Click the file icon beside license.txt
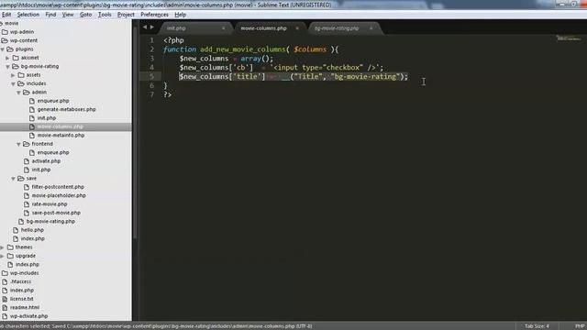 coord(5,299)
